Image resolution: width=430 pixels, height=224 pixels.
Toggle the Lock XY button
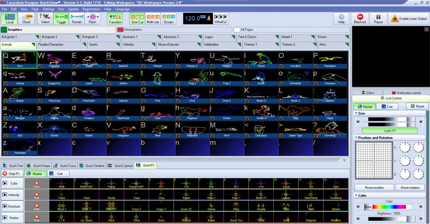point(390,131)
